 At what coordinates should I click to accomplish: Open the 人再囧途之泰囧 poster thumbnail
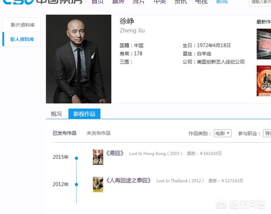[x=98, y=184]
